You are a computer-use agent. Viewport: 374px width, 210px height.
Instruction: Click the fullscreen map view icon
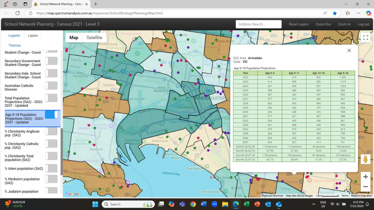pos(366,37)
